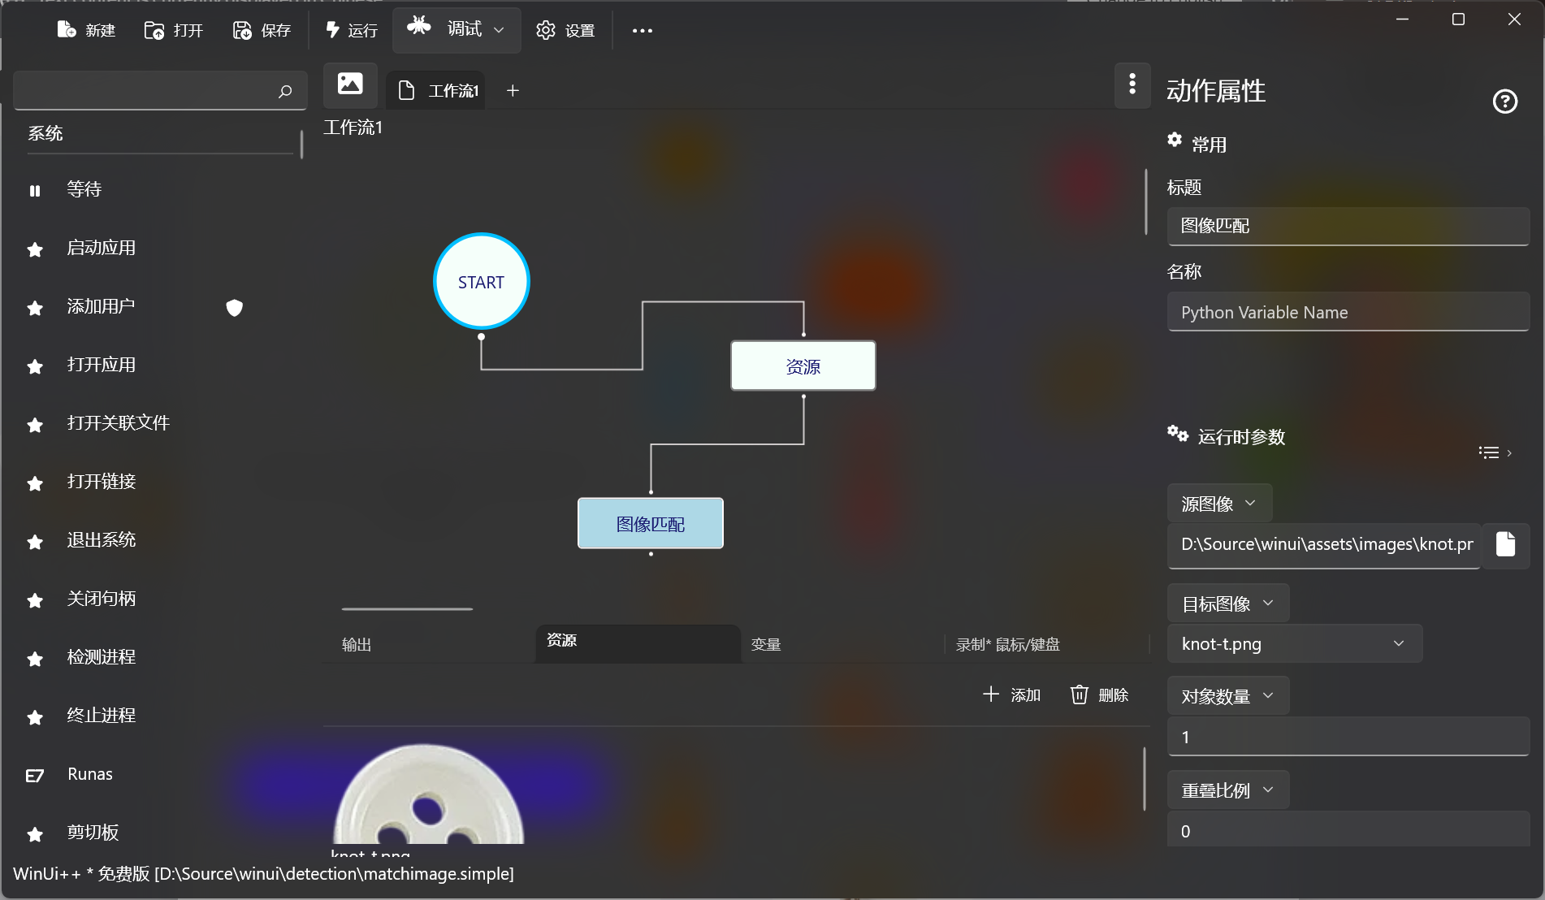1545x900 pixels.
Task: Click the Python Variable Name input field
Action: pyautogui.click(x=1348, y=313)
